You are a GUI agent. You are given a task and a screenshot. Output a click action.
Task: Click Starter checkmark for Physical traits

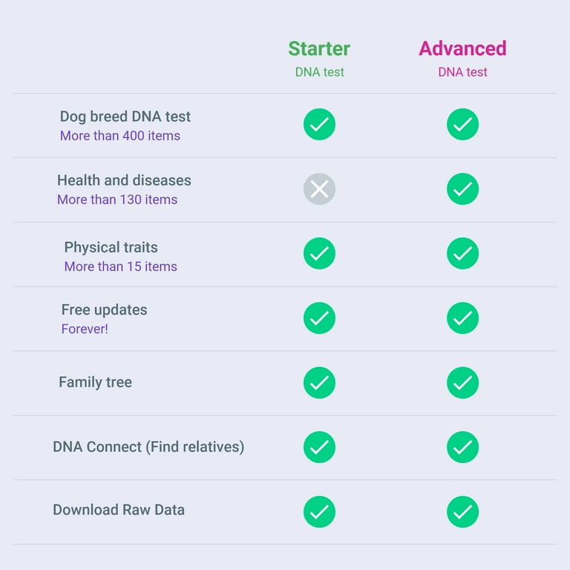click(x=319, y=253)
